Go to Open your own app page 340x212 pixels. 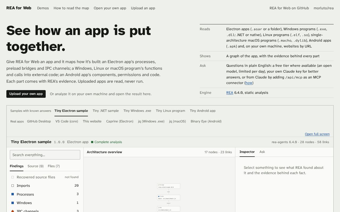coord(110,8)
